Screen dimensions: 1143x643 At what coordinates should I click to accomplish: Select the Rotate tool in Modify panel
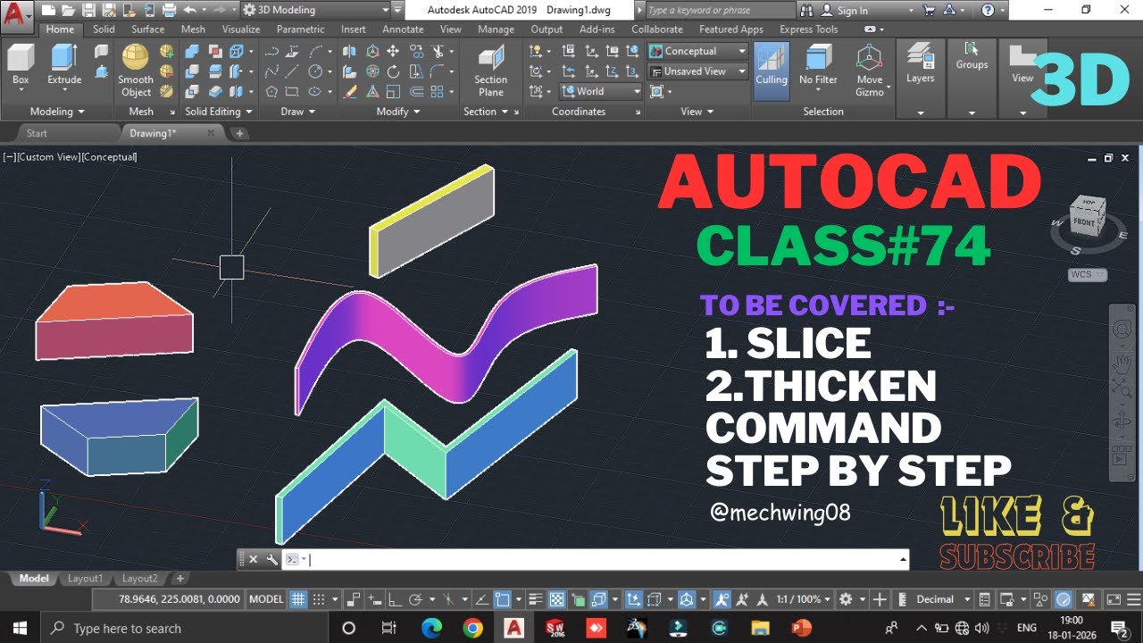(x=393, y=71)
